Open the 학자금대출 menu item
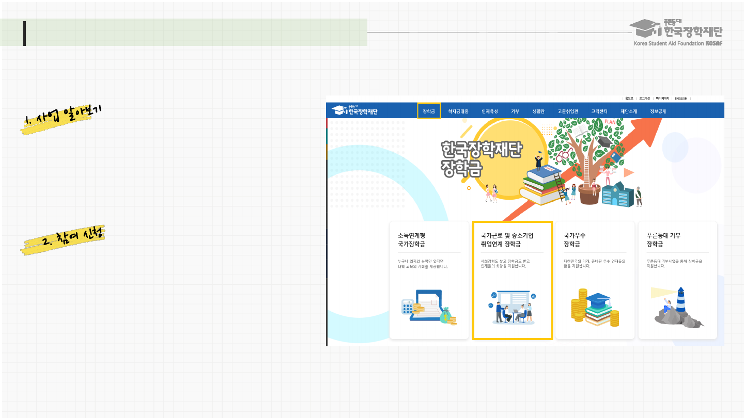This screenshot has height=418, width=744. click(458, 111)
